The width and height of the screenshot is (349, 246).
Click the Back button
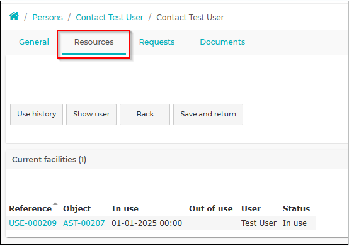click(145, 115)
